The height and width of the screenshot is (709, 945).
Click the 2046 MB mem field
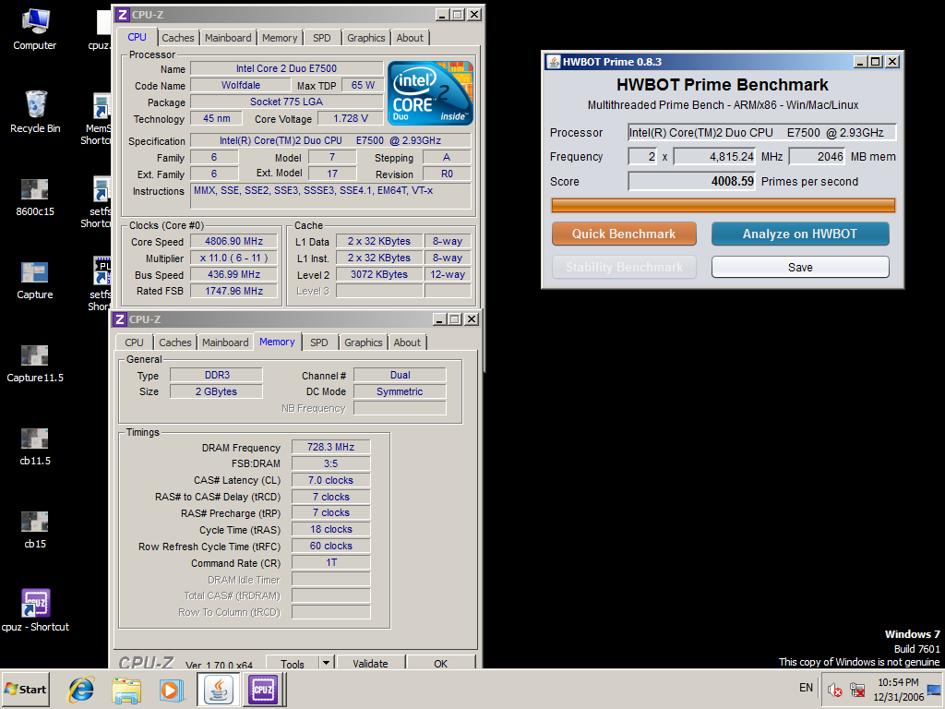tap(817, 157)
